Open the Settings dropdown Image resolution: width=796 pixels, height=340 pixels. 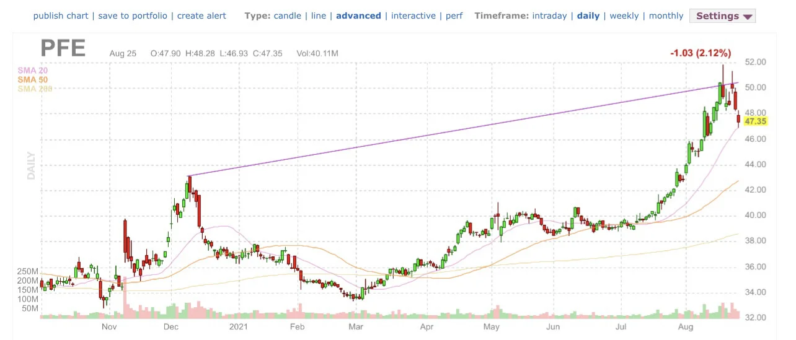722,16
